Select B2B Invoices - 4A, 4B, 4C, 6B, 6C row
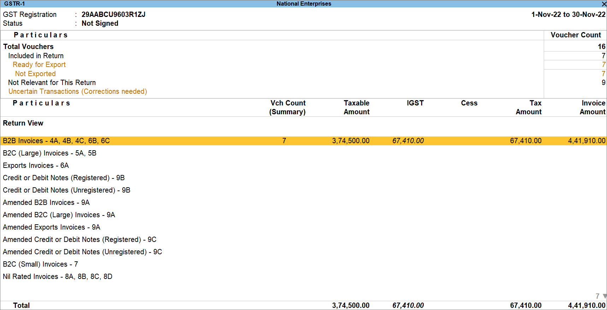The image size is (607, 310). 303,141
